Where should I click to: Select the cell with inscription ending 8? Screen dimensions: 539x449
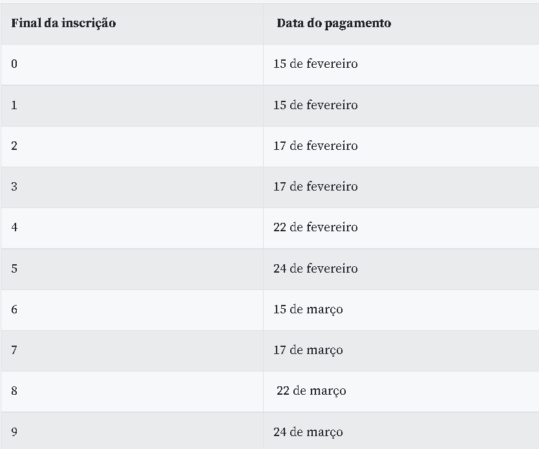click(x=14, y=391)
